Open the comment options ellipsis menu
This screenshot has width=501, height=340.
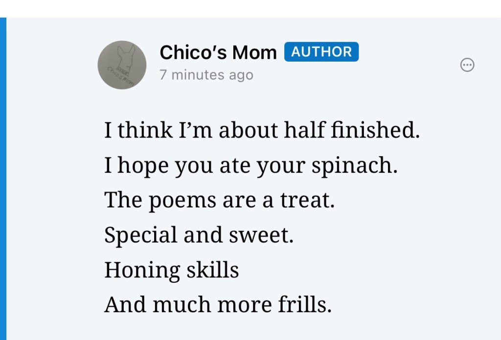(x=467, y=65)
